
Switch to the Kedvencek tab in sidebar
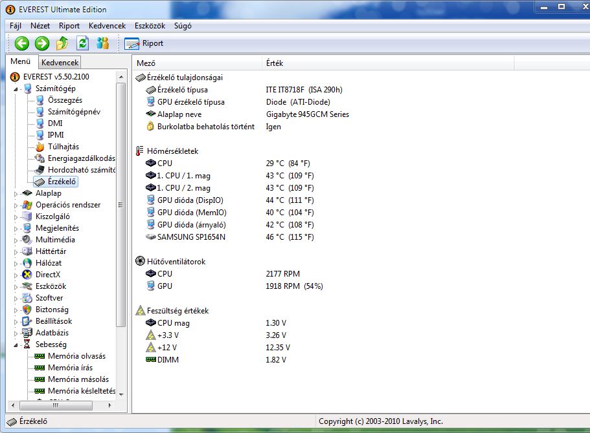(x=60, y=62)
